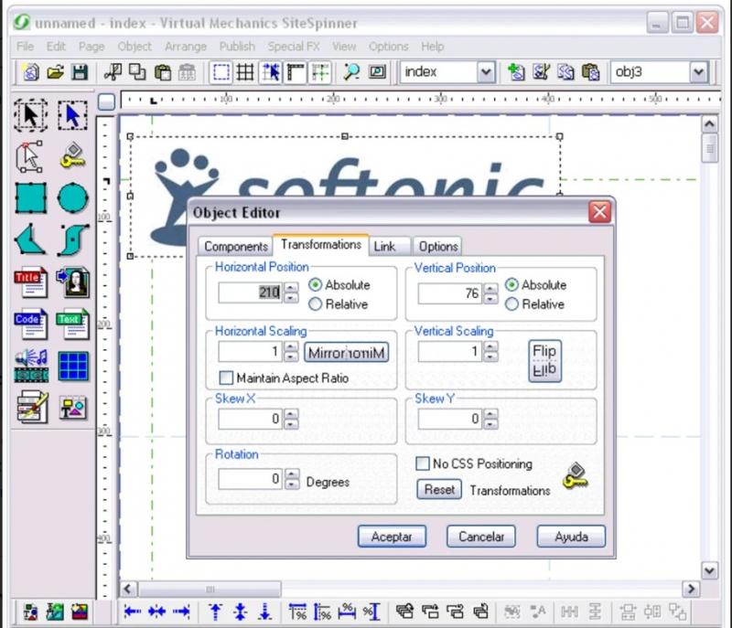The height and width of the screenshot is (628, 732).
Task: Click the Ayuda button
Action: (571, 537)
